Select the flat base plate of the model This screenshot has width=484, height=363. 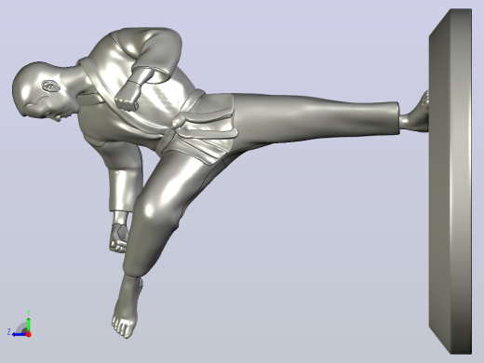coord(450,181)
